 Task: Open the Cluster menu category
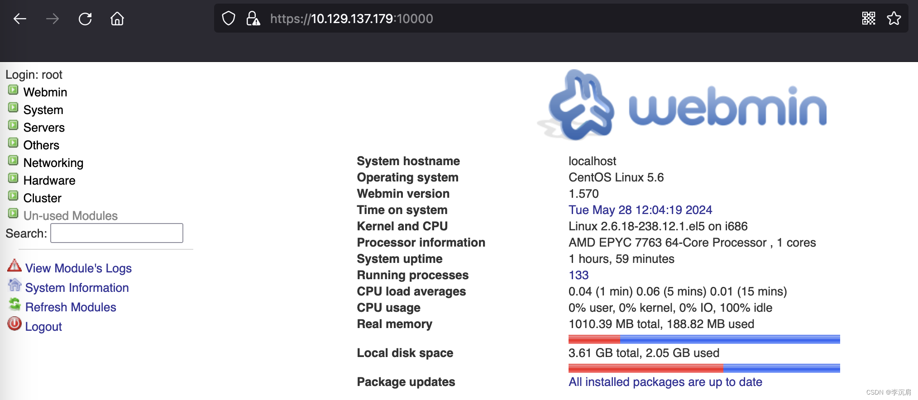(x=42, y=198)
